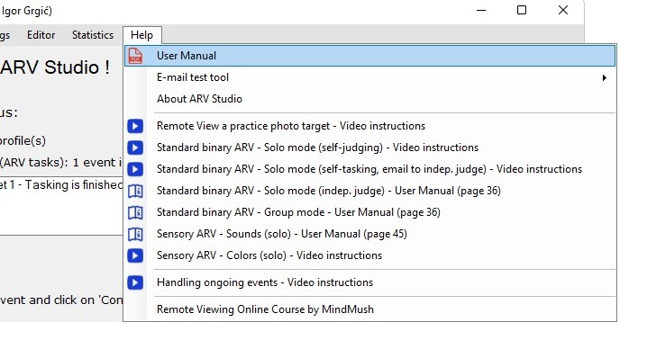Click book icon for Sensory ARV Sounds
Image resolution: width=647 pixels, height=358 pixels.
(135, 234)
